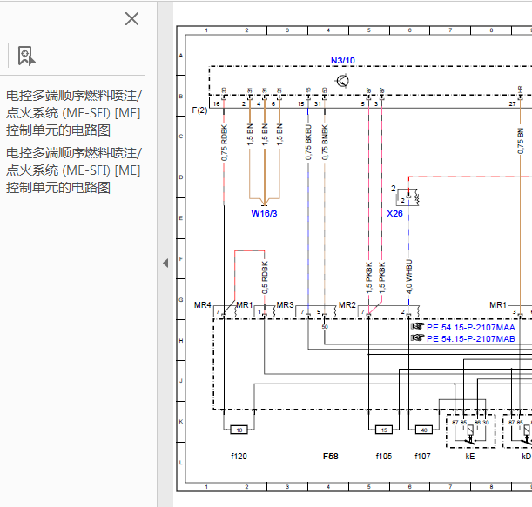Click the MR4 connector label
The width and height of the screenshot is (532, 507).
tap(203, 305)
